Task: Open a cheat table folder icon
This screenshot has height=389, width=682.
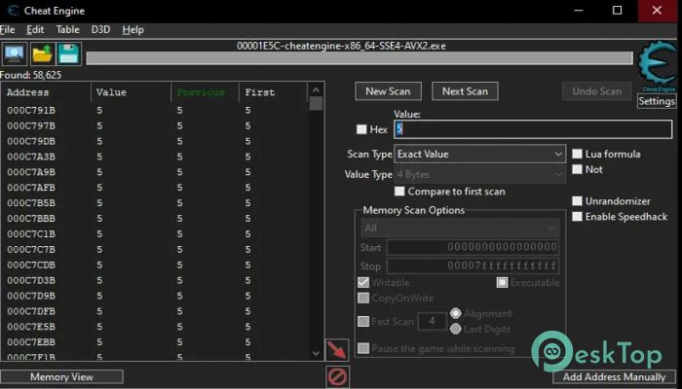Action: click(42, 54)
